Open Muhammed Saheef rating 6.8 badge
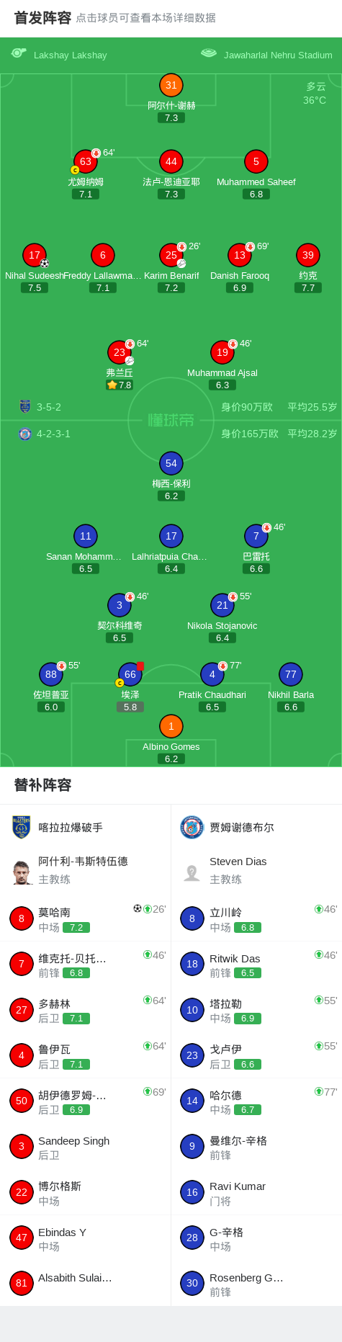342x1342 pixels. (x=256, y=194)
